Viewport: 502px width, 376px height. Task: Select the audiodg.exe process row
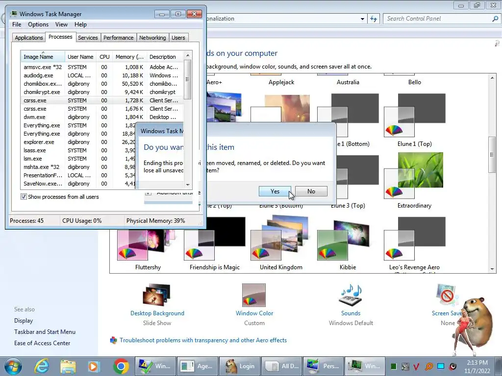click(102, 75)
